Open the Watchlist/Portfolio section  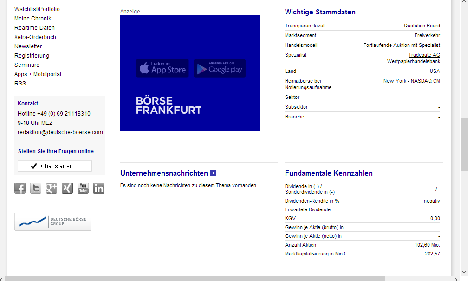coord(38,9)
